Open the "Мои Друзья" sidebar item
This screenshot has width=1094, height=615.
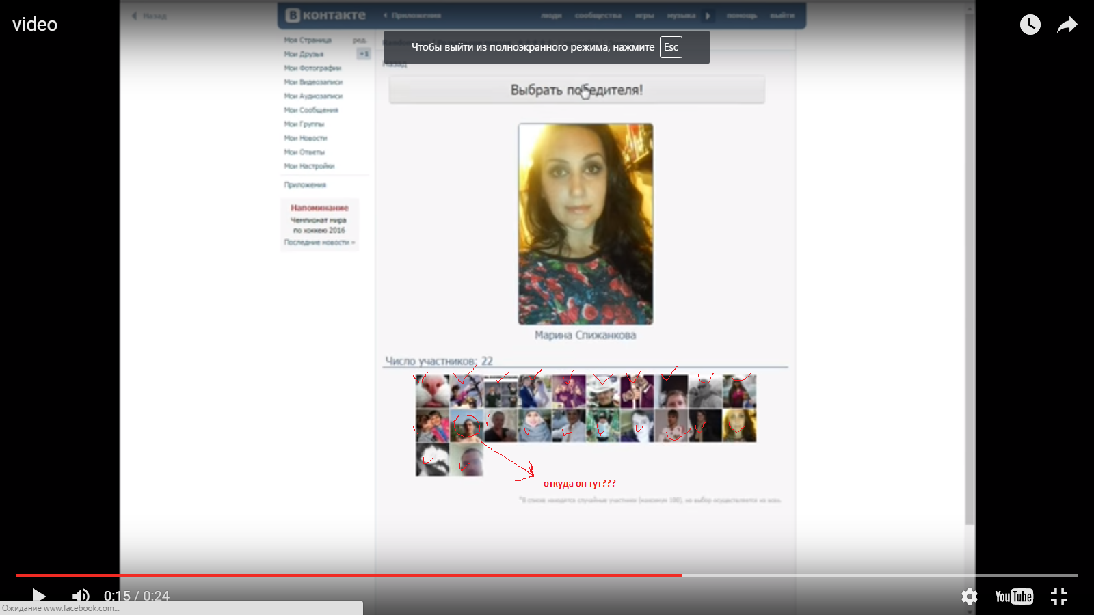tap(304, 54)
